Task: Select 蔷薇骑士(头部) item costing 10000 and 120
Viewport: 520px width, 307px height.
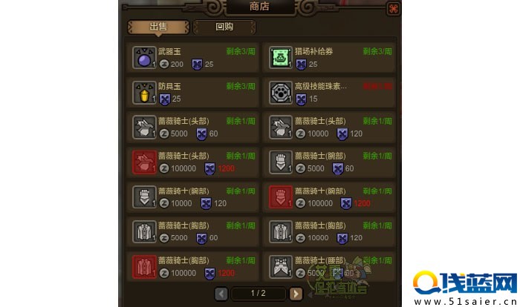Action: pyautogui.click(x=329, y=127)
